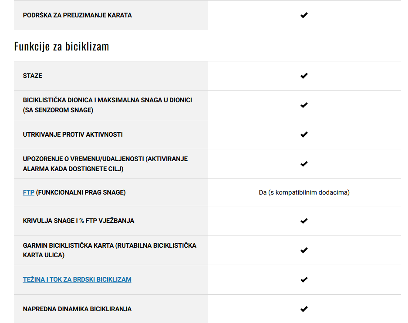This screenshot has height=323, width=408.
Task: Click checkmark in the Staze row
Action: pos(304,76)
